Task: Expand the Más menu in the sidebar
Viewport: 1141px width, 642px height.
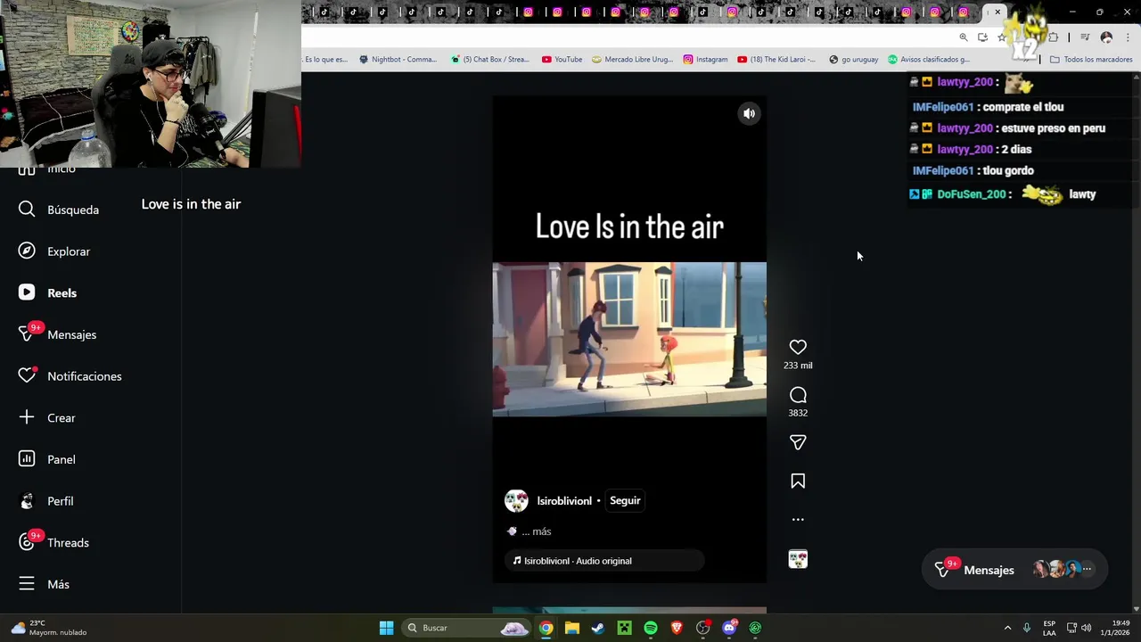Action: click(44, 584)
